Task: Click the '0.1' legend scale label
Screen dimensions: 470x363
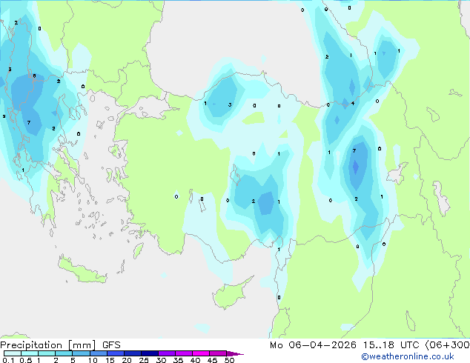Action: (x=8, y=360)
